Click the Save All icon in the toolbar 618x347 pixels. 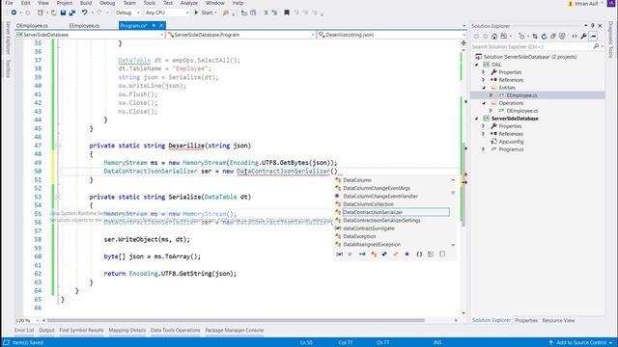tap(72, 13)
